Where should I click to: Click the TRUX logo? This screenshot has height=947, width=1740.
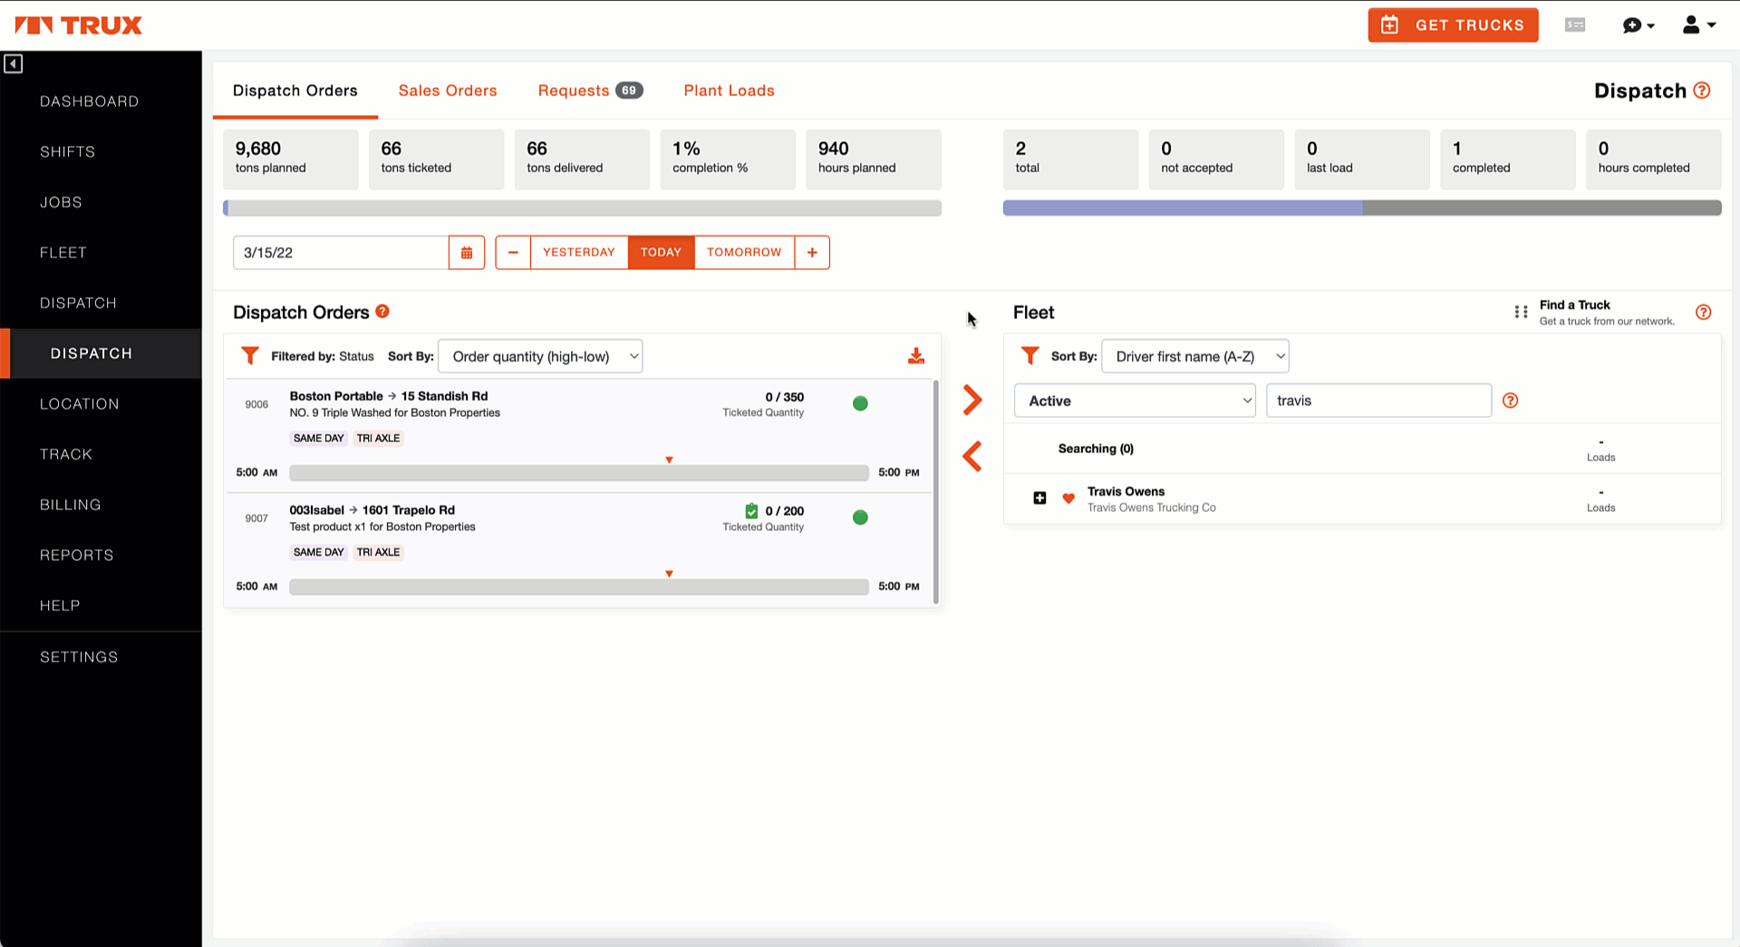79,25
